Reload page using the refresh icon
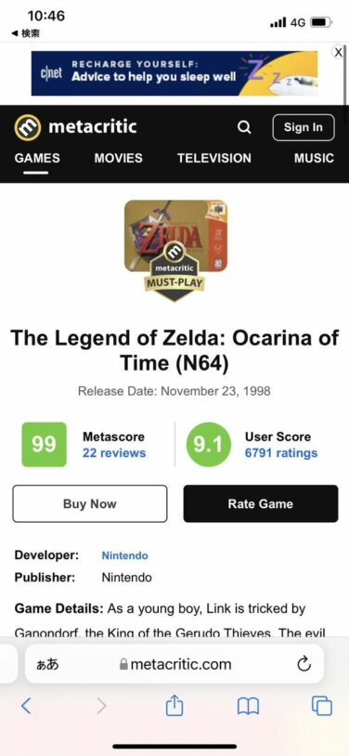The width and height of the screenshot is (349, 756). click(304, 664)
